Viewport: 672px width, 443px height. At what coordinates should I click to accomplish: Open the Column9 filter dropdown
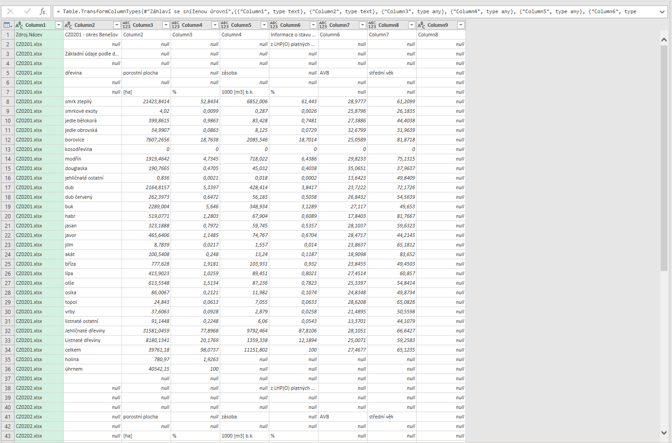(460, 25)
